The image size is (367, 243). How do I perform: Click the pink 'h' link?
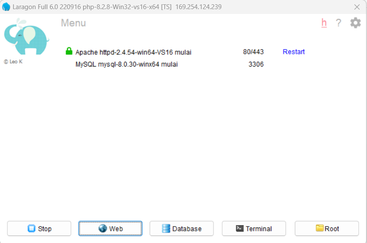point(324,23)
